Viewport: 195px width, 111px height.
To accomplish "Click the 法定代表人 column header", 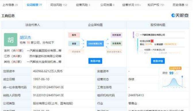I will tap(33, 25).
